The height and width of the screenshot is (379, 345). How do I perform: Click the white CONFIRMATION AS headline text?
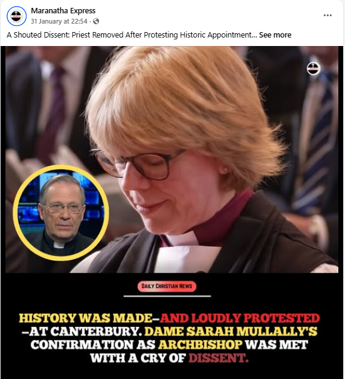tap(93, 345)
